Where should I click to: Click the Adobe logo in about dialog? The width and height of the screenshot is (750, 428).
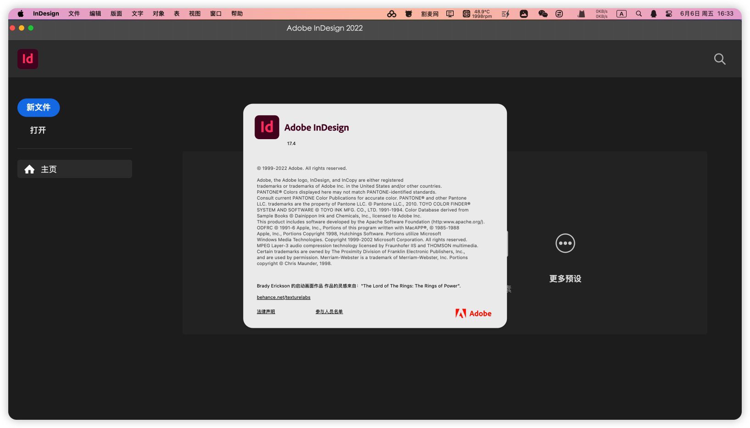tap(473, 314)
